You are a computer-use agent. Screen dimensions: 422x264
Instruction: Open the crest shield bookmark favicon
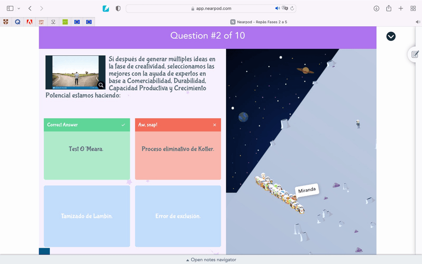(5, 22)
